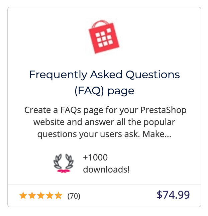Click the laurel wreath downloads badge
Viewport: 208px width, 216px height.
click(x=63, y=163)
